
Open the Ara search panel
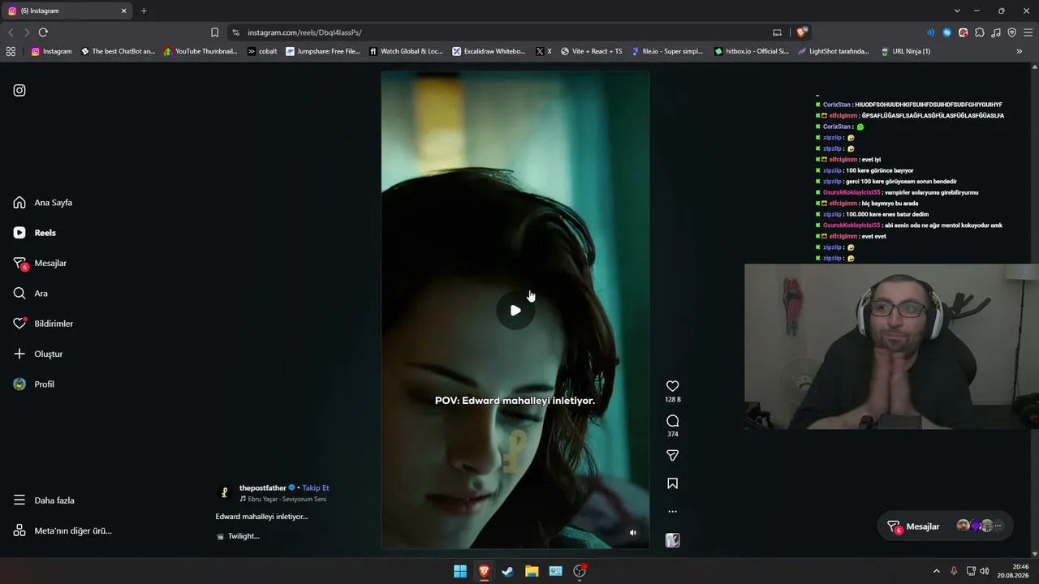point(30,294)
